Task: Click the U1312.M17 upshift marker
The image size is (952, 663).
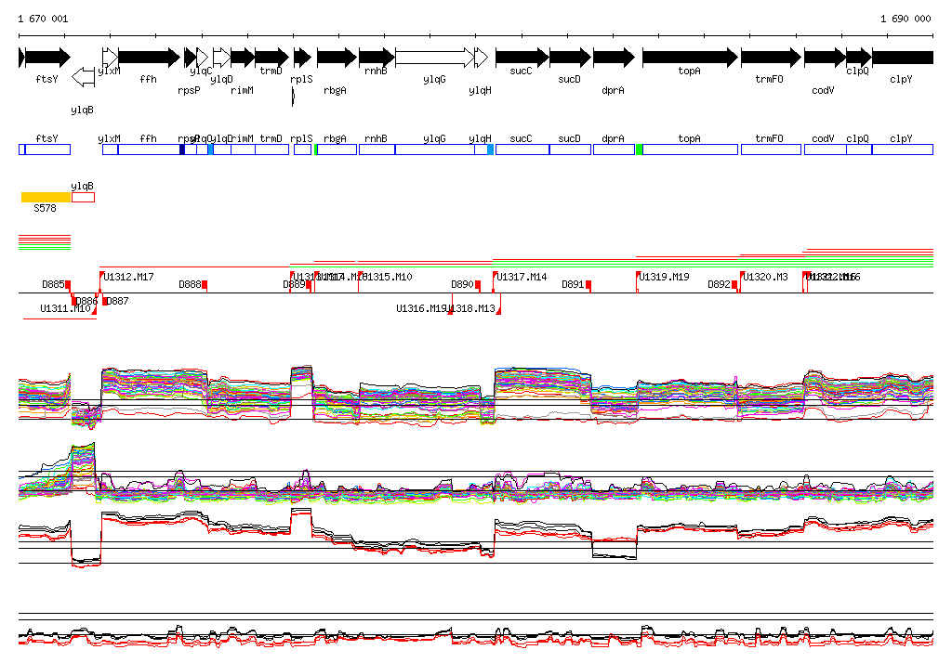Action: point(101,277)
